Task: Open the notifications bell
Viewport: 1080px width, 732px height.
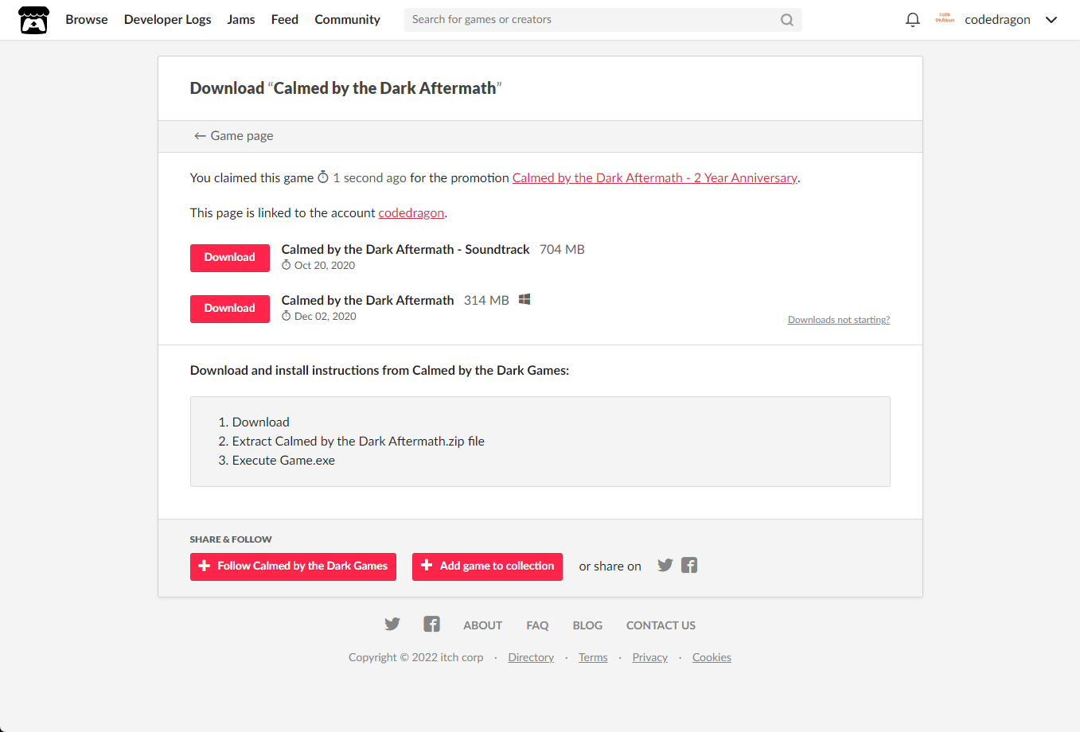Action: pyautogui.click(x=913, y=20)
